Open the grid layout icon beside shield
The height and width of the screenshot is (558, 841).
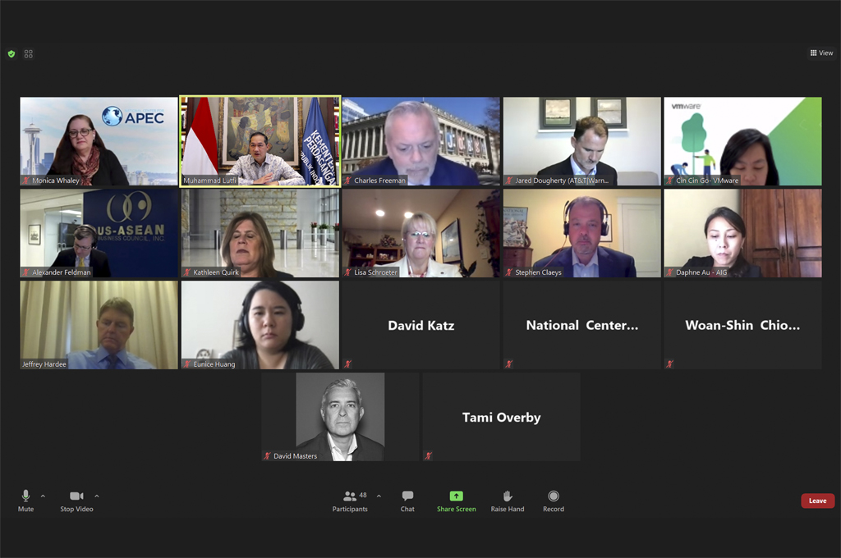pyautogui.click(x=29, y=53)
